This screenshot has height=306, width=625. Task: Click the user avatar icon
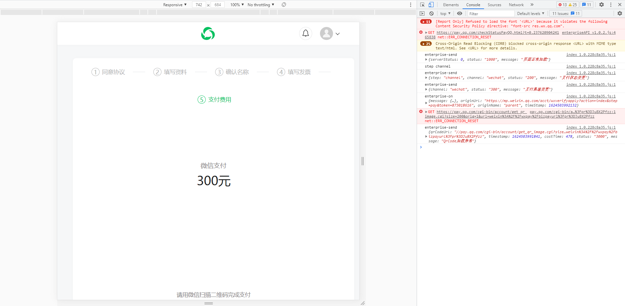pyautogui.click(x=326, y=33)
